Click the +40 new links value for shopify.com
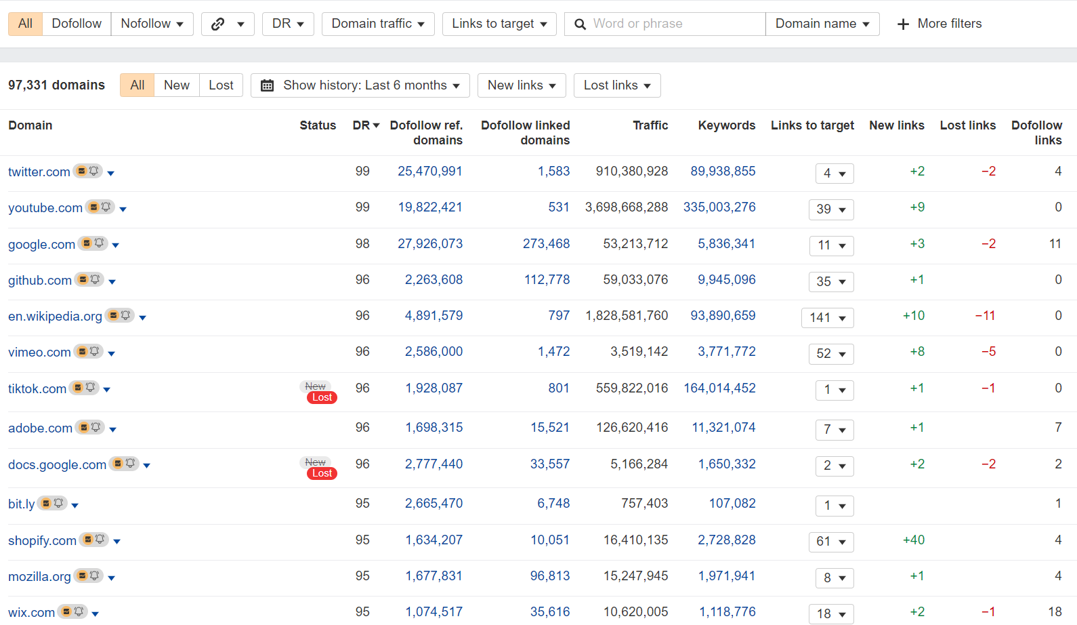 tap(914, 540)
